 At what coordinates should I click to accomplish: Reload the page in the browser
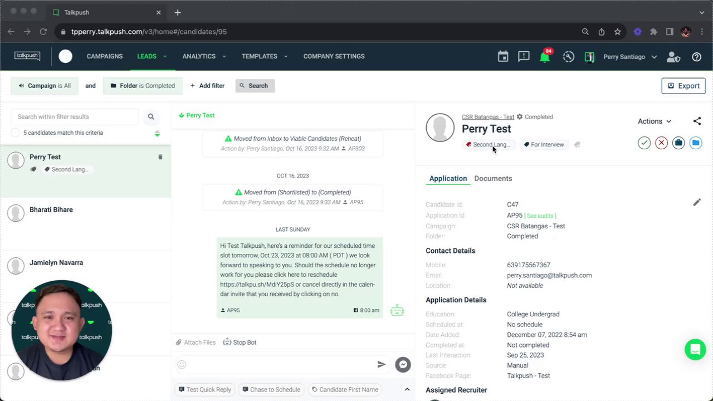tap(43, 32)
